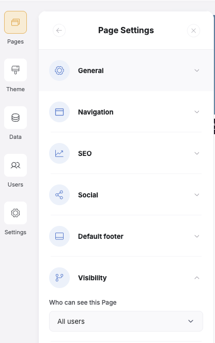Viewport: 215px width, 343px height.
Task: Open the All users visibility dropdown
Action: coord(126,321)
